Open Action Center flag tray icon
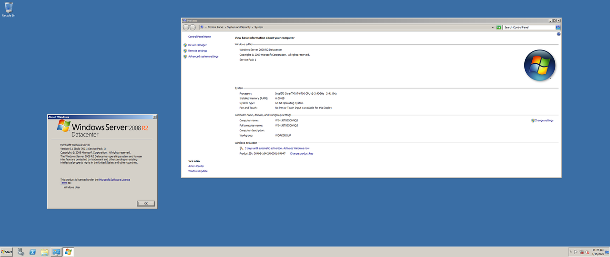This screenshot has width=610, height=257. point(576,252)
